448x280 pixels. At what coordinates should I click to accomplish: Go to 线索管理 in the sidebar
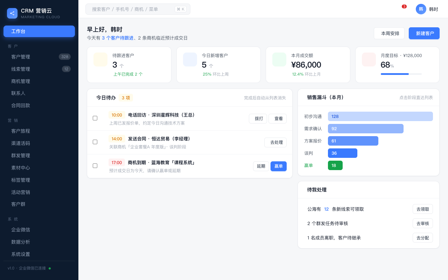click(39, 69)
